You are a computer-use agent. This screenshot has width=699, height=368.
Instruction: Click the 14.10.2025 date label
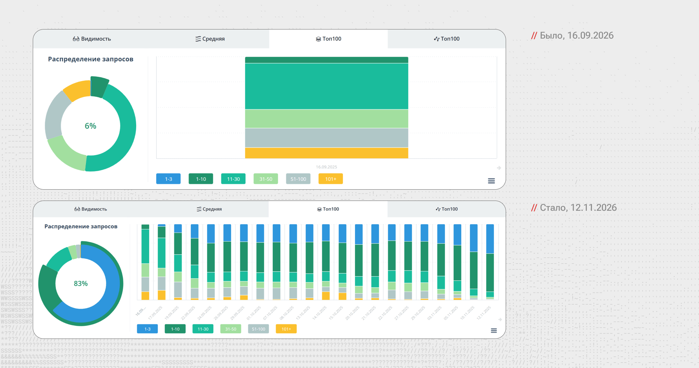tap(320, 313)
